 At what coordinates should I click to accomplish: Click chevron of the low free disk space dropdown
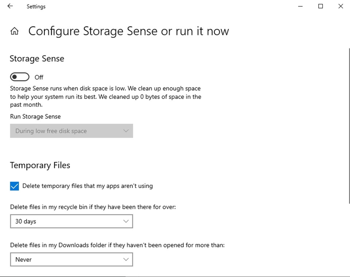point(126,131)
